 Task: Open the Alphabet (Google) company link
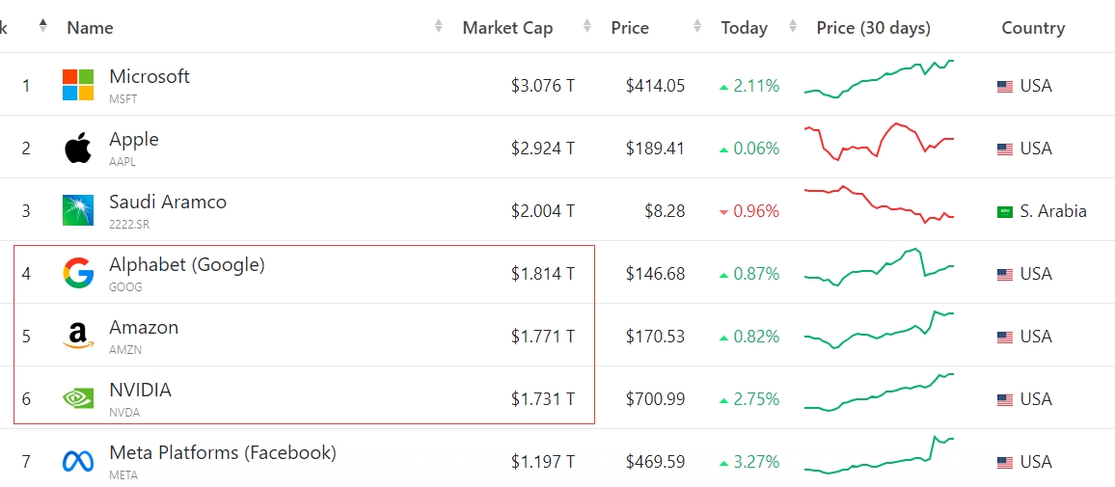click(x=186, y=264)
